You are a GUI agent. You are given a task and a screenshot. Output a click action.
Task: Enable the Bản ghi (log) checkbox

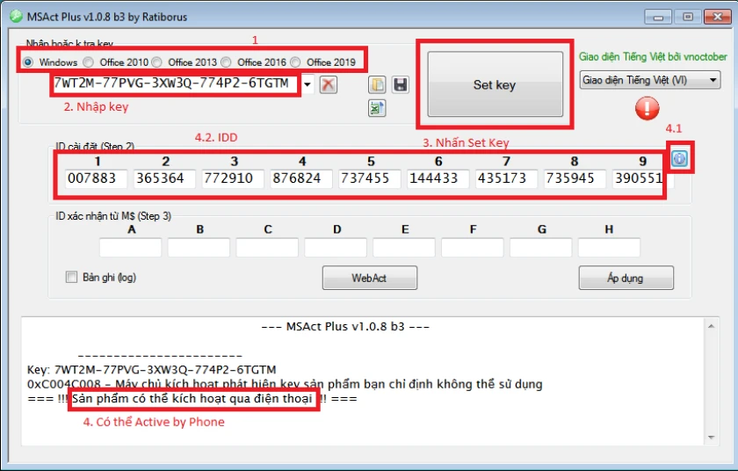[71, 277]
